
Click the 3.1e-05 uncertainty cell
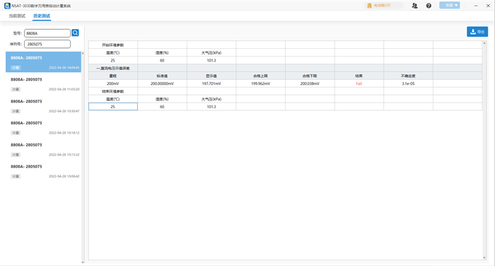[409, 83]
